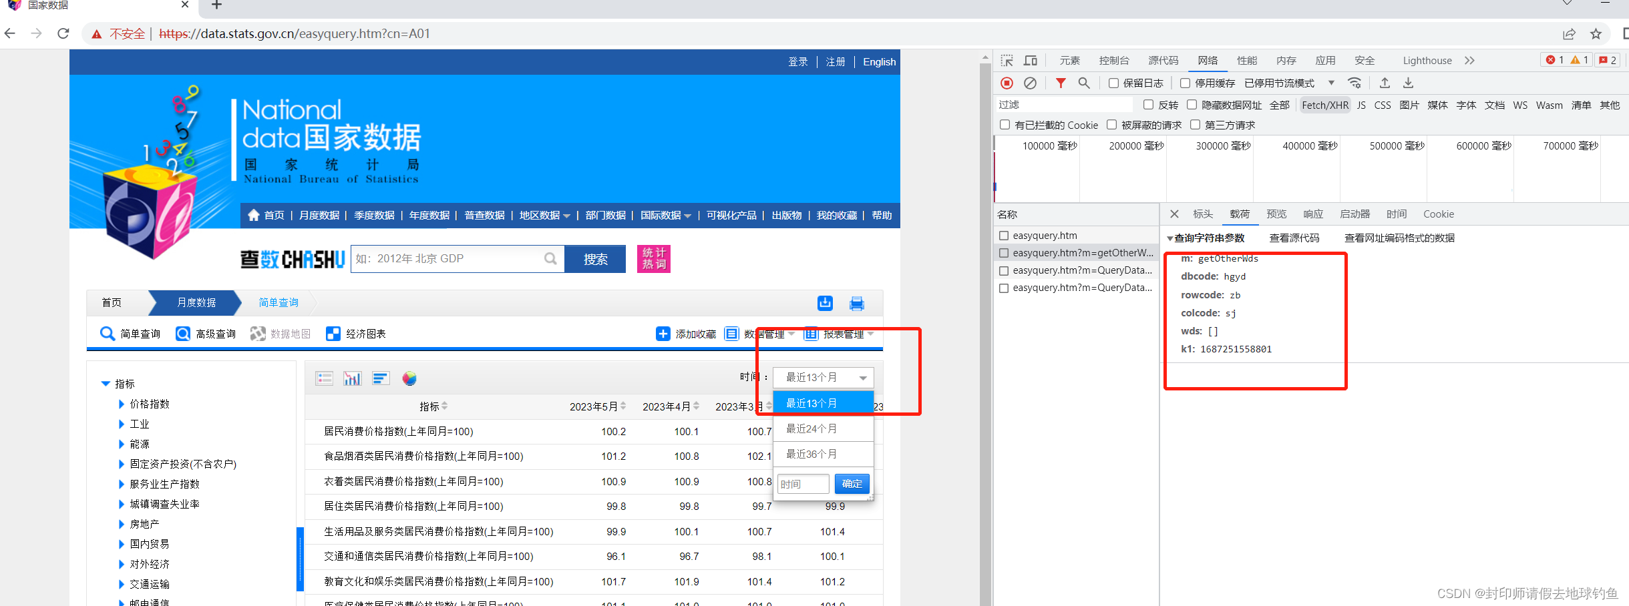
Task: Tick the 隐藏数据网址 checkbox
Action: pos(1192,105)
